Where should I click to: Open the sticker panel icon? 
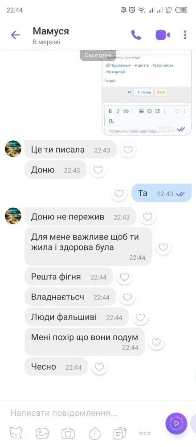pos(16,433)
